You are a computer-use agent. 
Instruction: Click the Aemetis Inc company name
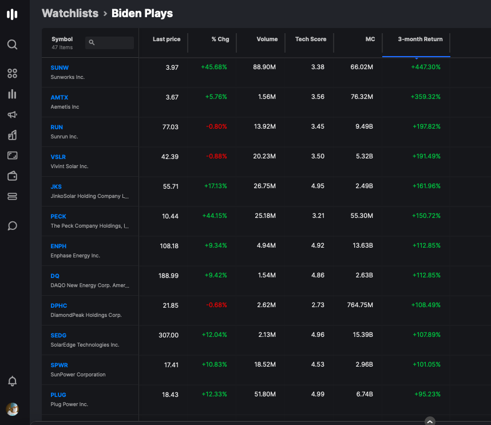click(x=65, y=107)
